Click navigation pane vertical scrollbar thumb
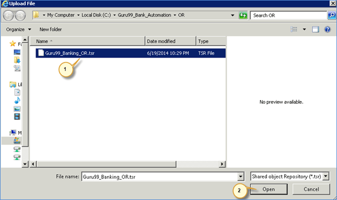 pos(25,95)
